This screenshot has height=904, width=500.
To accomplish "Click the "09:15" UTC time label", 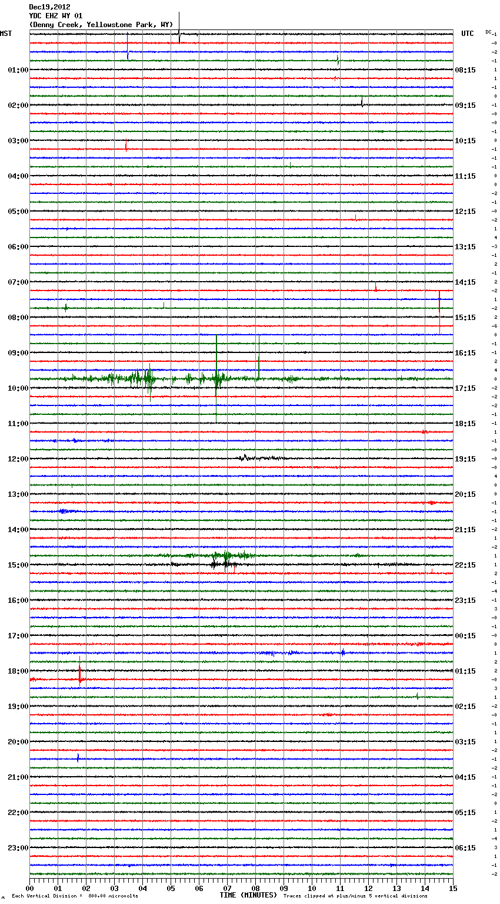I will pos(465,105).
